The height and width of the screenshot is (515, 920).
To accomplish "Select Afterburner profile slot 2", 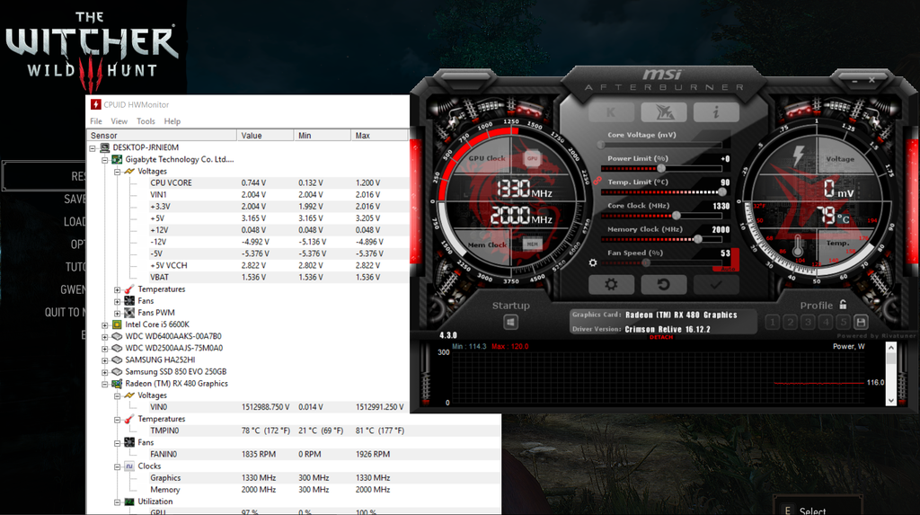I will pos(791,322).
